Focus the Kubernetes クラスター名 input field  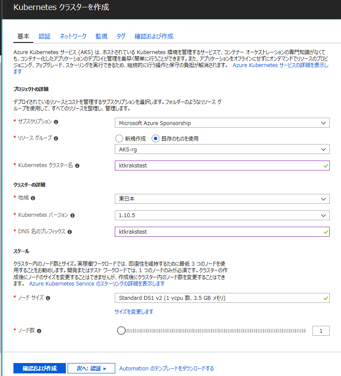tap(222, 165)
